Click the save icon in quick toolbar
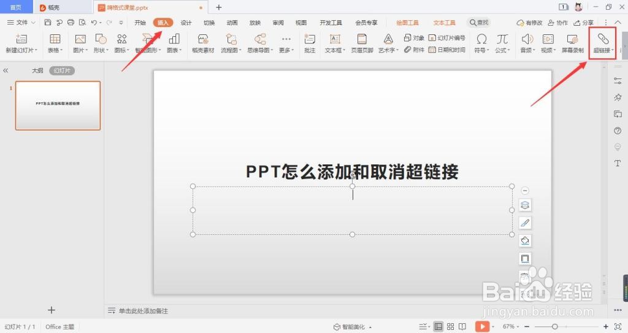 pyautogui.click(x=48, y=23)
